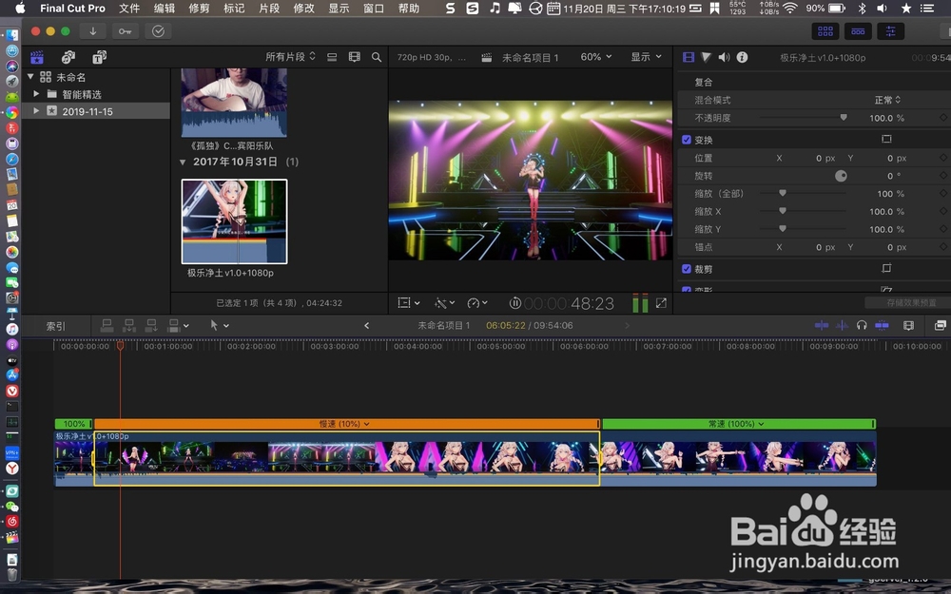
Task: Open the transform tool viewer dropdown
Action: (409, 303)
